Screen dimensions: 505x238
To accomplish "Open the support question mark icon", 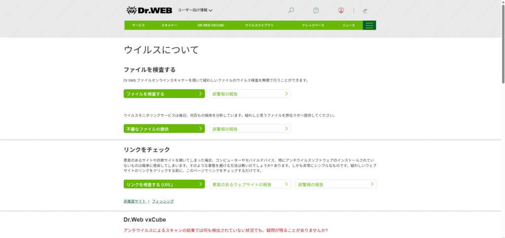I will click(x=316, y=10).
